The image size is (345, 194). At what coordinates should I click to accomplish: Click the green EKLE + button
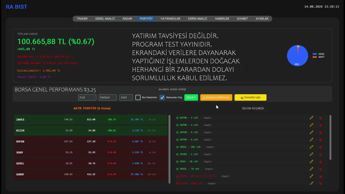pos(191,97)
